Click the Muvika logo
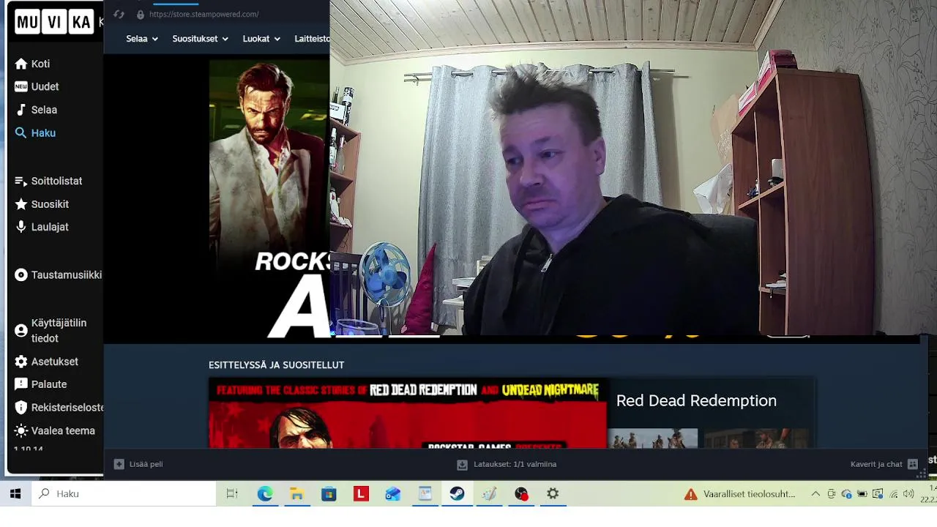The image size is (937, 527). tap(54, 22)
